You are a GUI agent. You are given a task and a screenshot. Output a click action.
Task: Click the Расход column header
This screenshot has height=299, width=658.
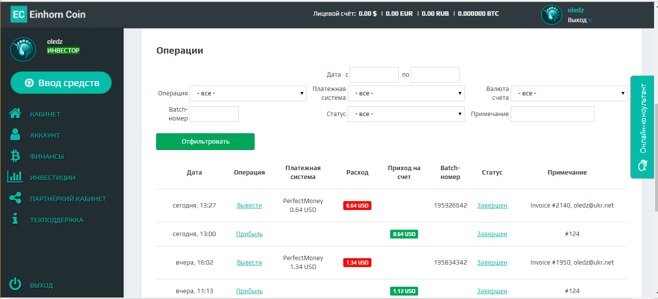tap(357, 173)
